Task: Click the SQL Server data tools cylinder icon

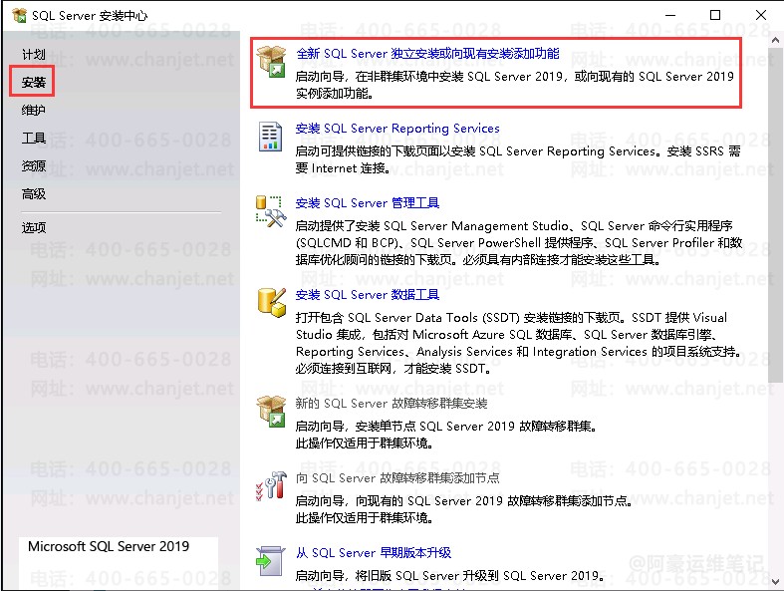Action: (271, 303)
